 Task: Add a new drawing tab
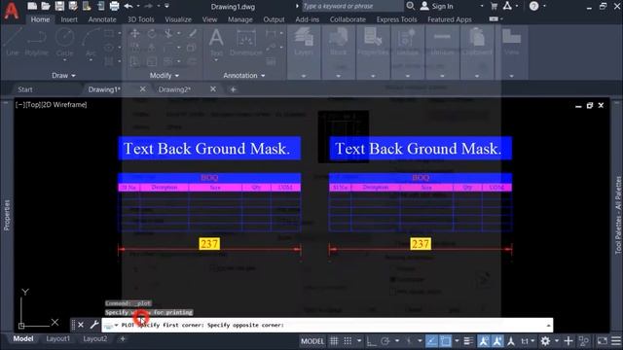pos(234,89)
